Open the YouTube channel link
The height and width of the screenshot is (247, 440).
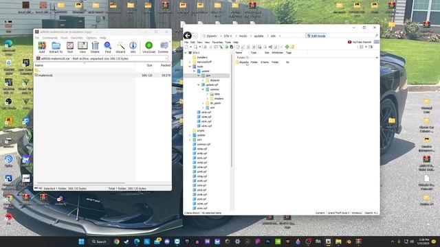[360, 42]
